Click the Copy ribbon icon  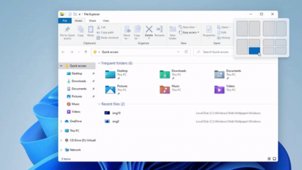[81, 29]
